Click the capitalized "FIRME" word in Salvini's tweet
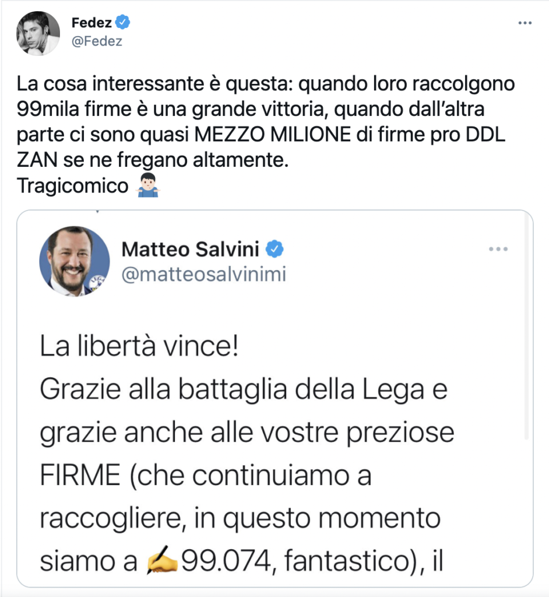Image resolution: width=549 pixels, height=597 pixels. tap(76, 477)
